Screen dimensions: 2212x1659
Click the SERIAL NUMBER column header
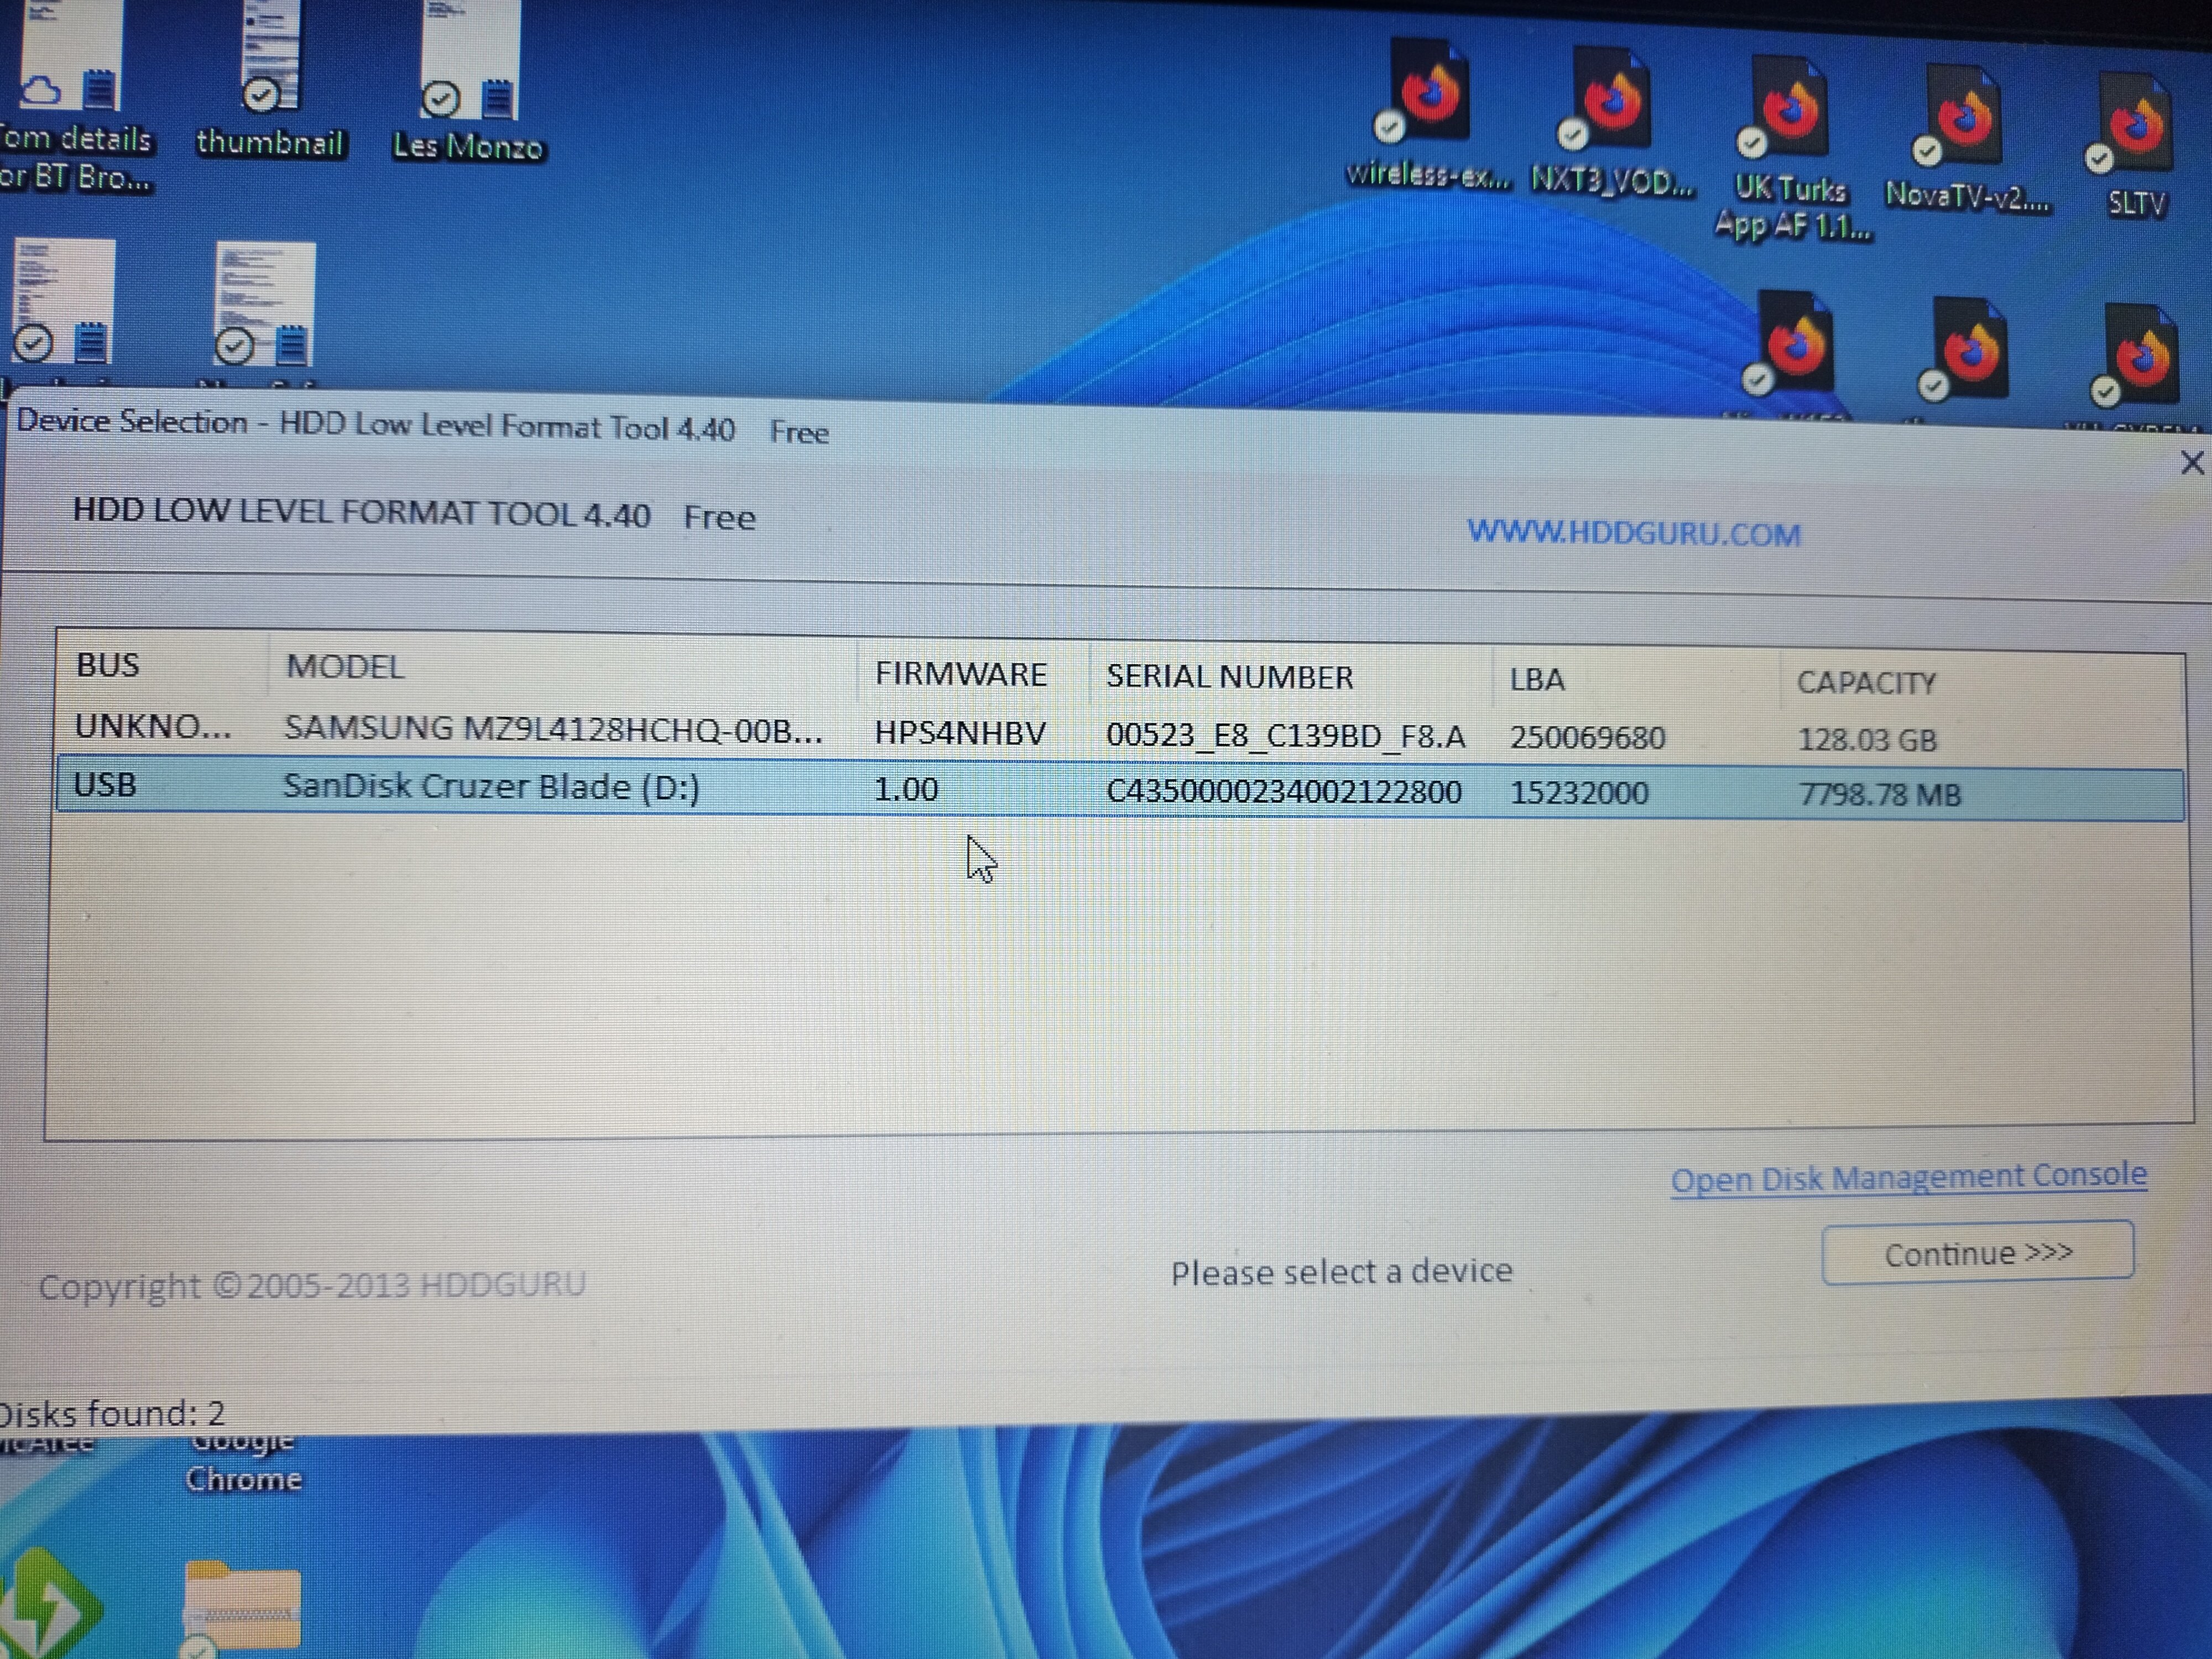pos(1229,677)
